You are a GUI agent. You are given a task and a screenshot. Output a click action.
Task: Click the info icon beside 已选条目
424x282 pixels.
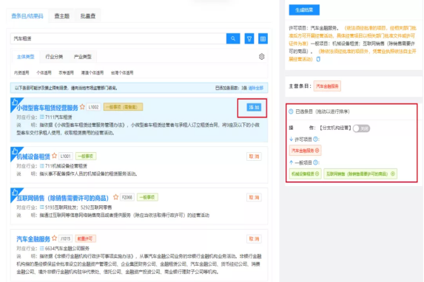tap(291, 111)
